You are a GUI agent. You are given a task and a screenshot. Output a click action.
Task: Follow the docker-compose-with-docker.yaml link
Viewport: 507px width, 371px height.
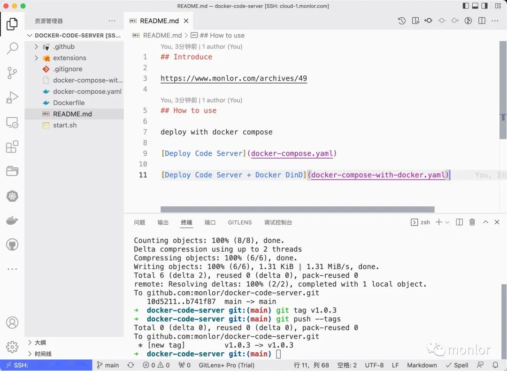(378, 175)
